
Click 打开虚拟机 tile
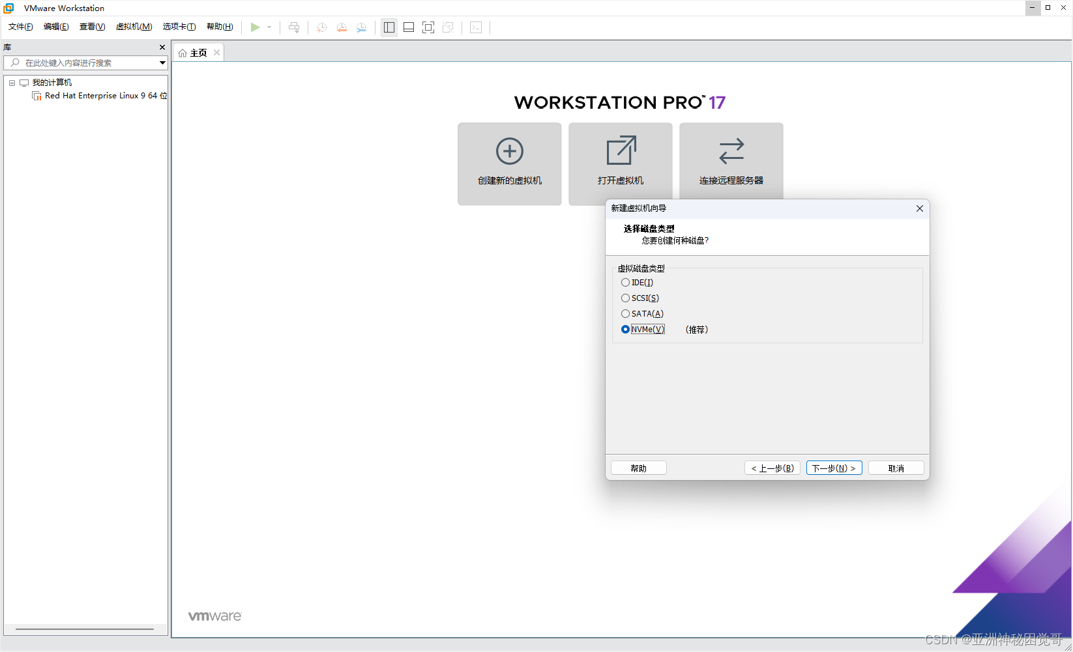[x=621, y=163]
